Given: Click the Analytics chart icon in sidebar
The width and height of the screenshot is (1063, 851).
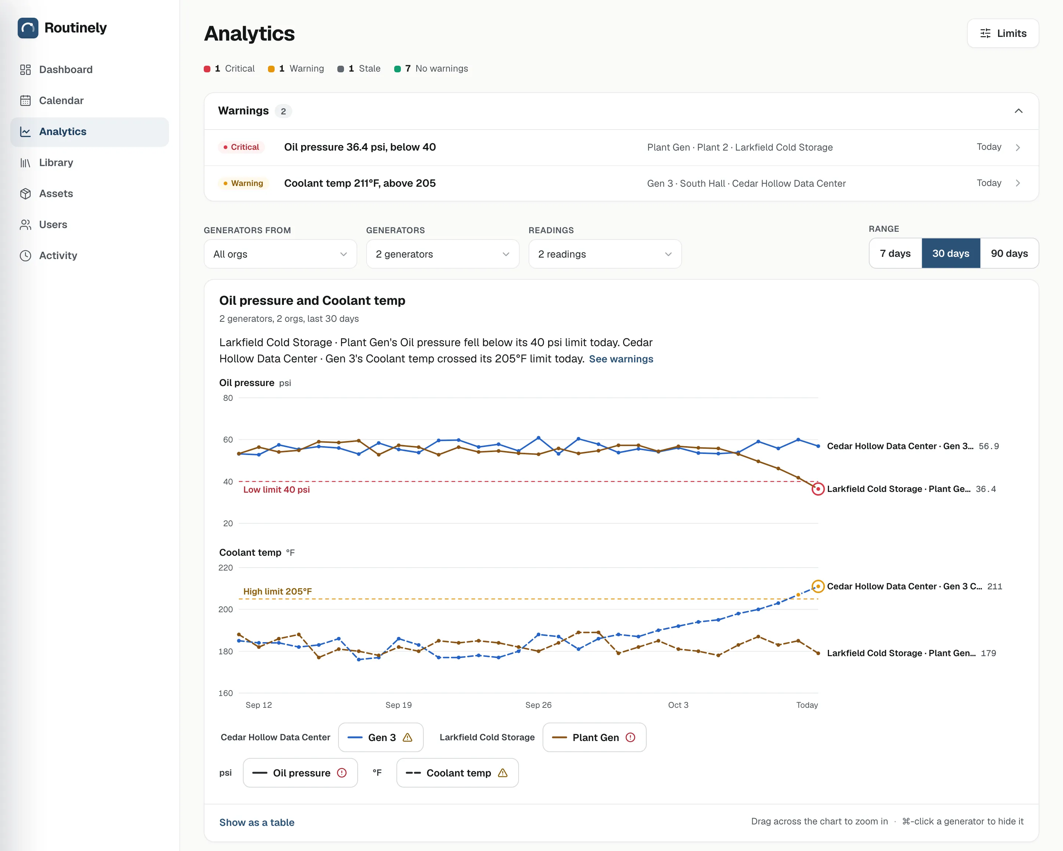Looking at the screenshot, I should click(25, 132).
